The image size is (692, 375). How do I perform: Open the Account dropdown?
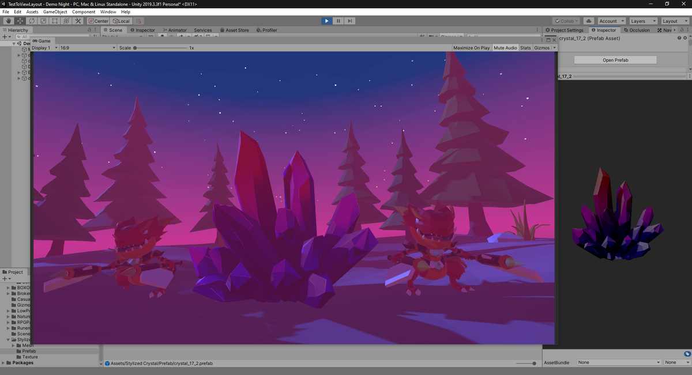pos(611,21)
